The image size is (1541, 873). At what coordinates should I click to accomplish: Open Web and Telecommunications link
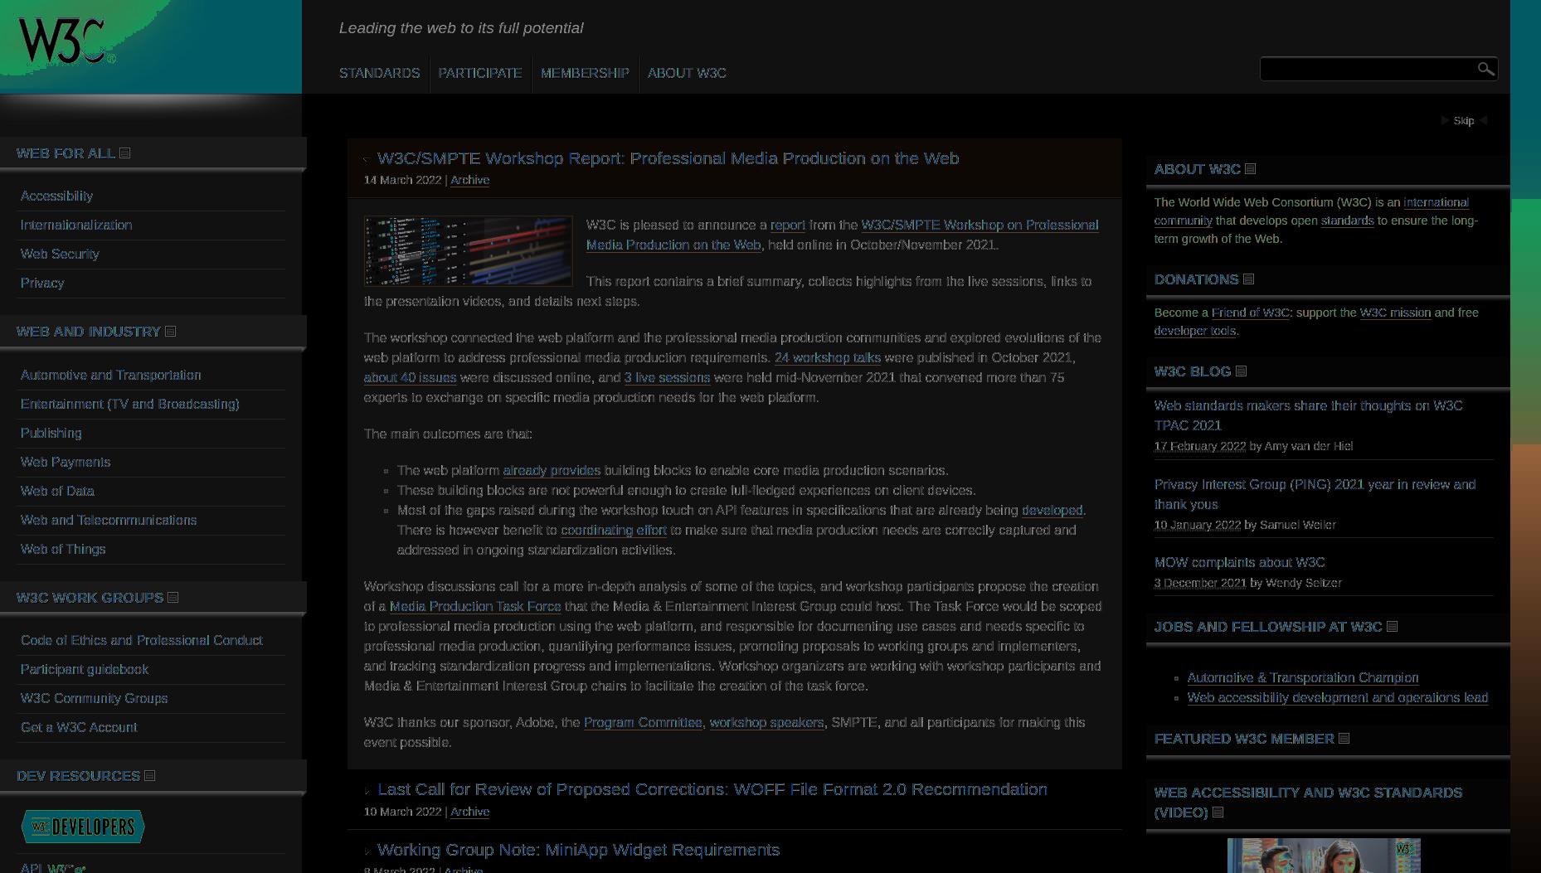109,520
